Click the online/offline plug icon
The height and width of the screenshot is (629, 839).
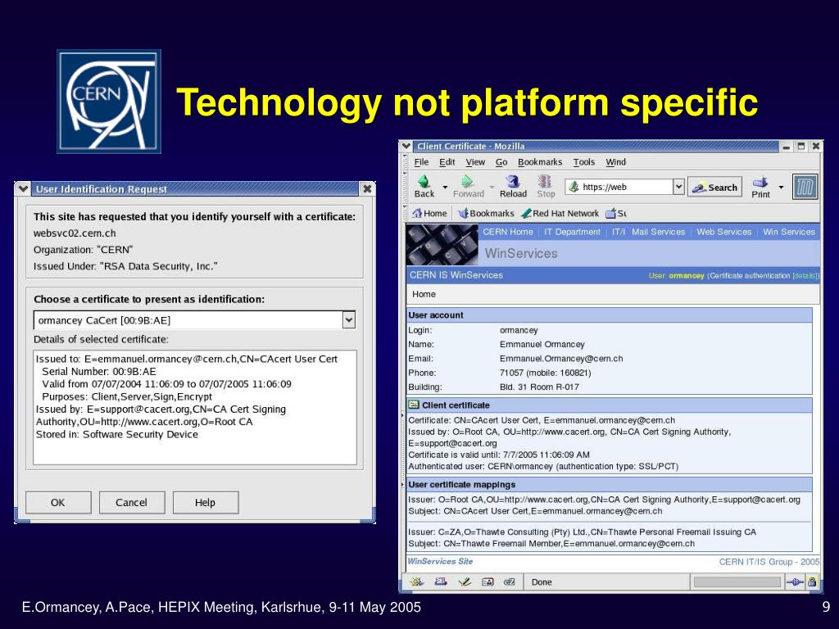click(x=795, y=582)
